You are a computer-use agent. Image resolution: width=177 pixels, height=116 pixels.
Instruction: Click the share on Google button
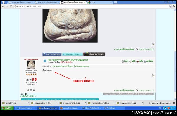click(x=94, y=54)
